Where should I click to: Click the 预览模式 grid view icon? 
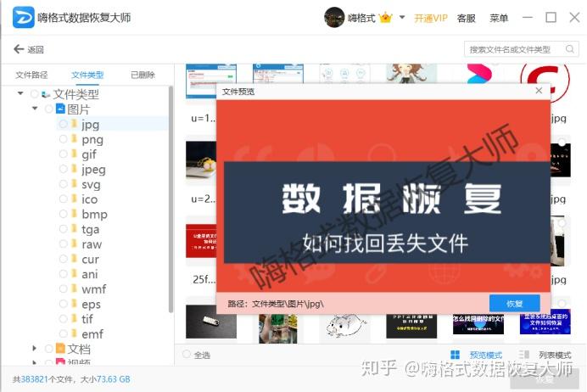456,355
